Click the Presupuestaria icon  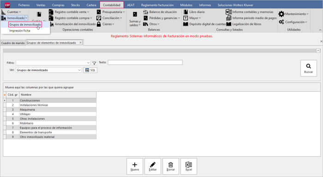click(99, 12)
